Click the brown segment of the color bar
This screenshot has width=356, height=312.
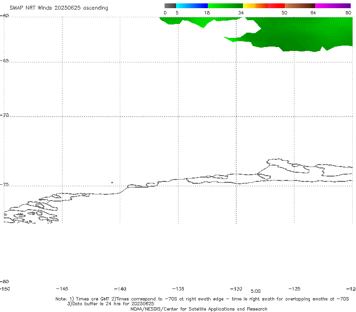(300, 6)
